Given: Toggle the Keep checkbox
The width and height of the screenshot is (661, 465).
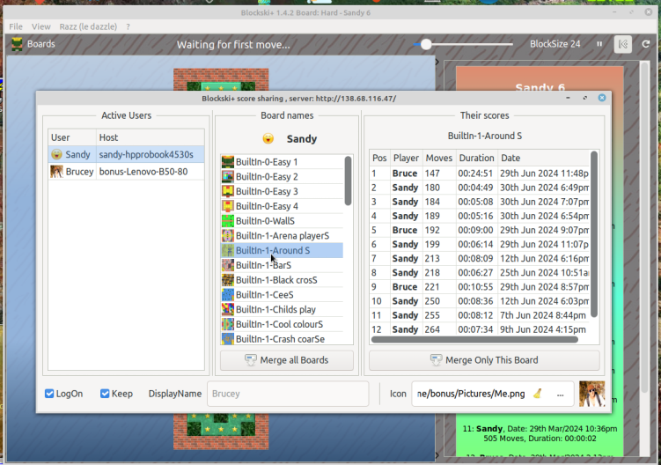Looking at the screenshot, I should pos(106,394).
